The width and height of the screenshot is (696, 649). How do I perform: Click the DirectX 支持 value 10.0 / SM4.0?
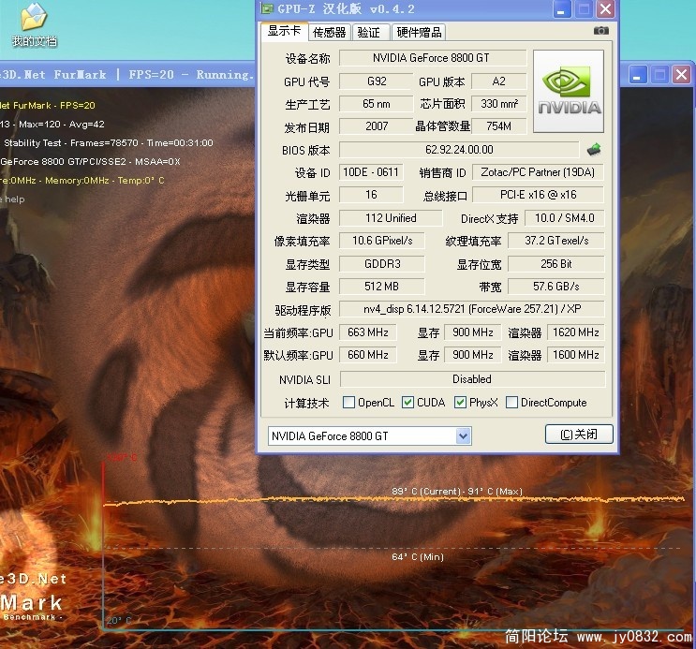point(564,218)
